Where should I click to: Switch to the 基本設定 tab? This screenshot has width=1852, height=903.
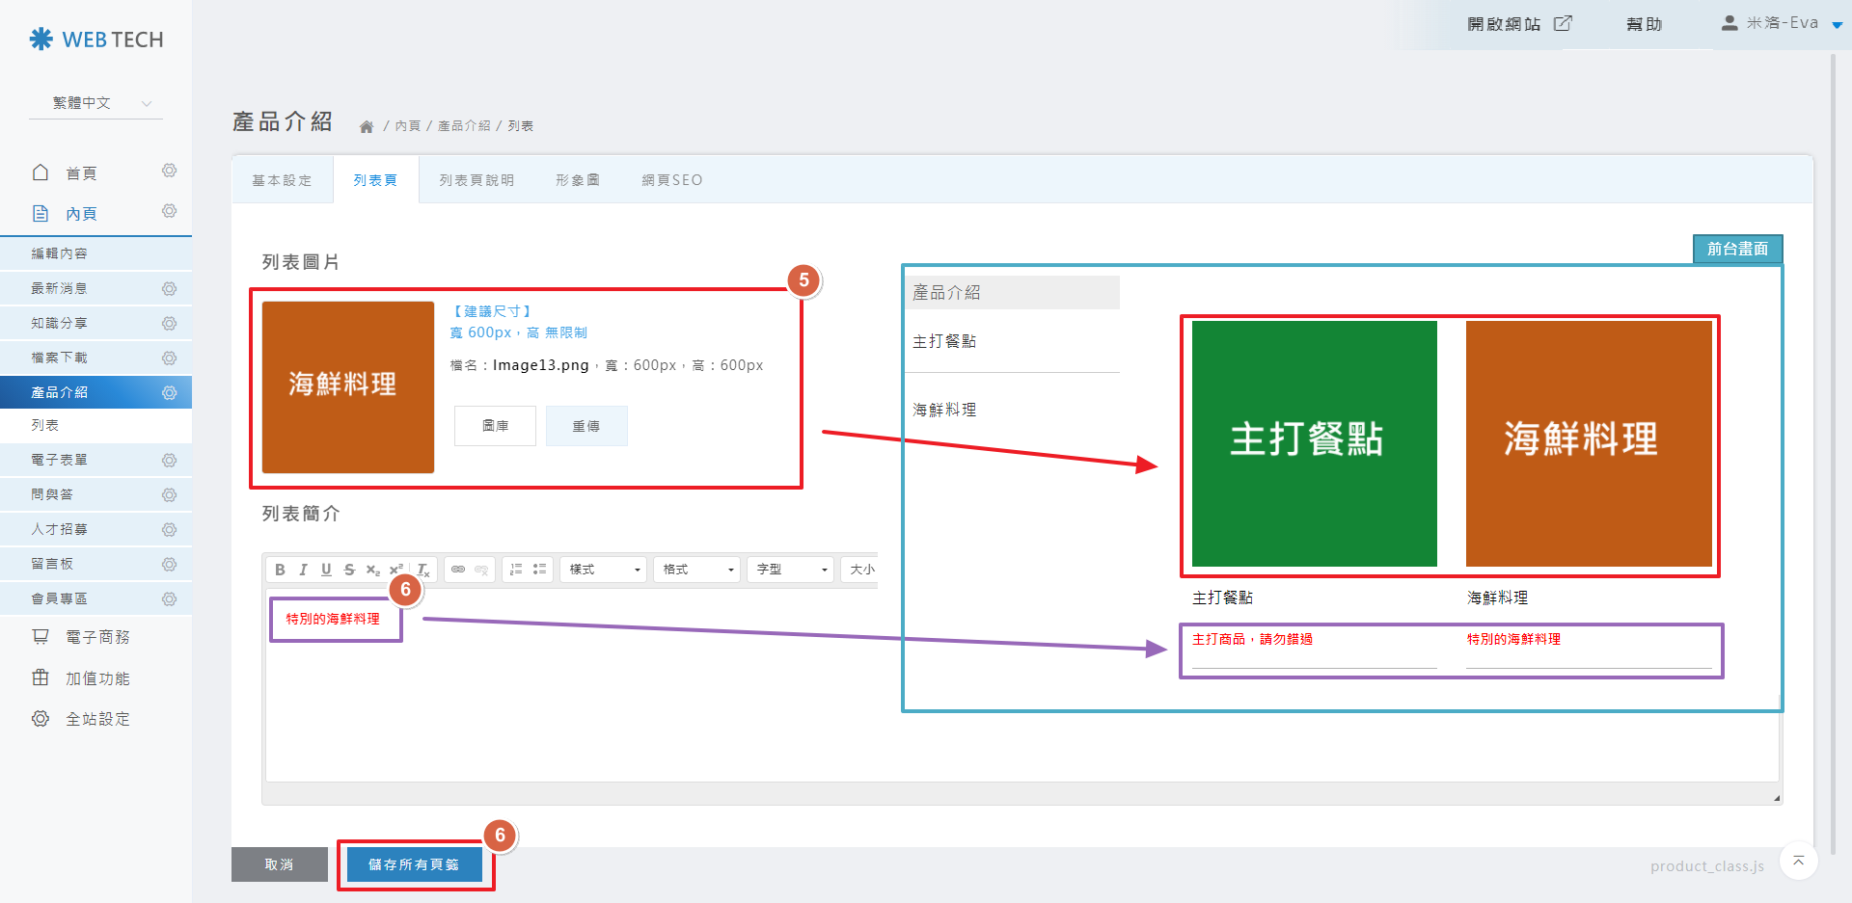(x=282, y=180)
